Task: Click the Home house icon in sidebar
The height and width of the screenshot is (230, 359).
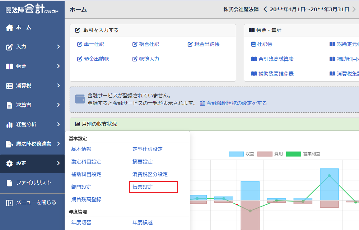Action: 9,28
